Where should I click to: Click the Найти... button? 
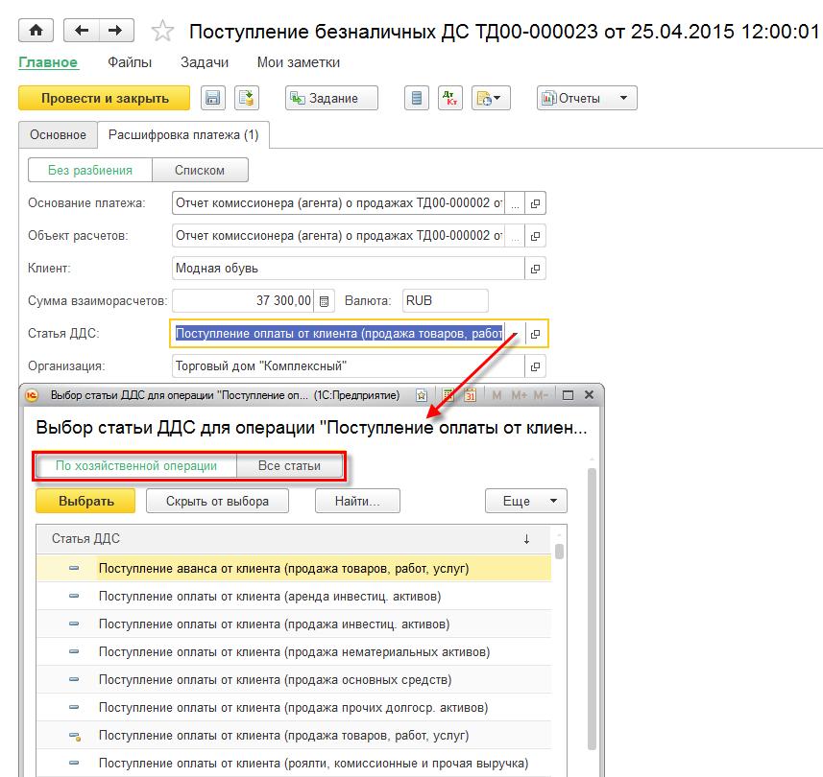tap(357, 502)
